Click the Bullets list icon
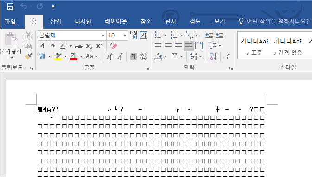The height and width of the screenshot is (177, 312). click(x=158, y=35)
